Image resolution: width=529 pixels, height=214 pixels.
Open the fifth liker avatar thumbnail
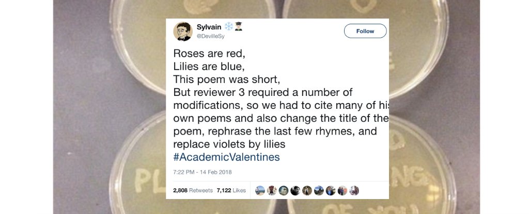[307, 191]
